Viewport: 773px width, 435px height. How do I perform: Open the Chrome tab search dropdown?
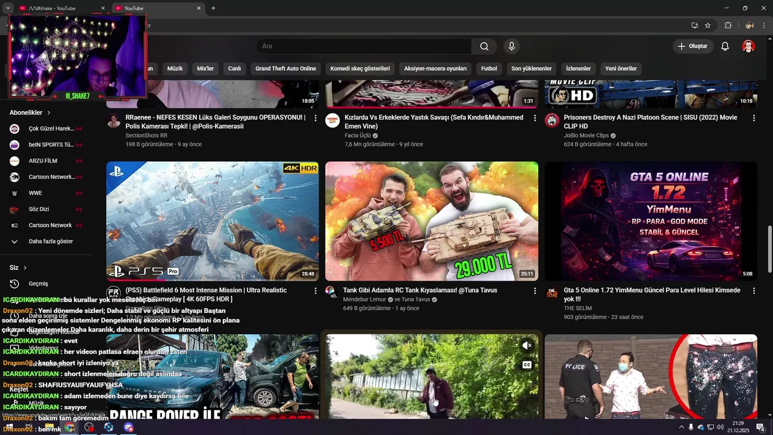[x=8, y=8]
